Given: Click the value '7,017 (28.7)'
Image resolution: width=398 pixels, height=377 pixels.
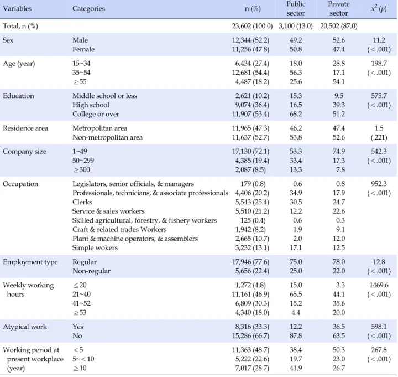Looking at the screenshot, I should tap(252, 368).
